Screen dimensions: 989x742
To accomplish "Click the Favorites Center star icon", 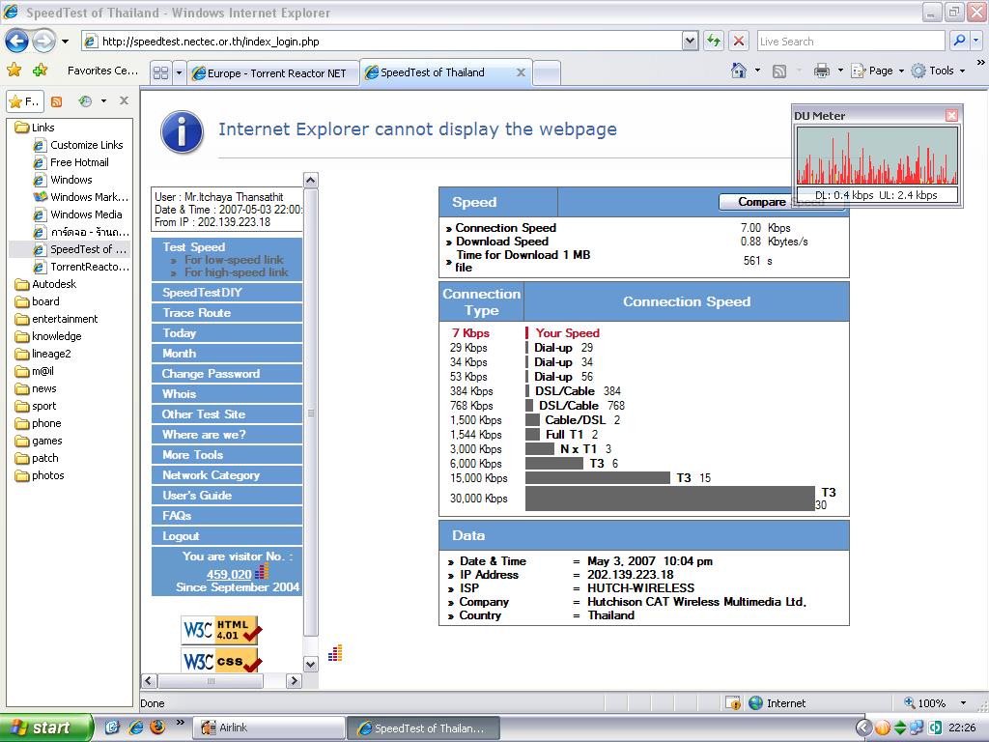I will click(14, 71).
